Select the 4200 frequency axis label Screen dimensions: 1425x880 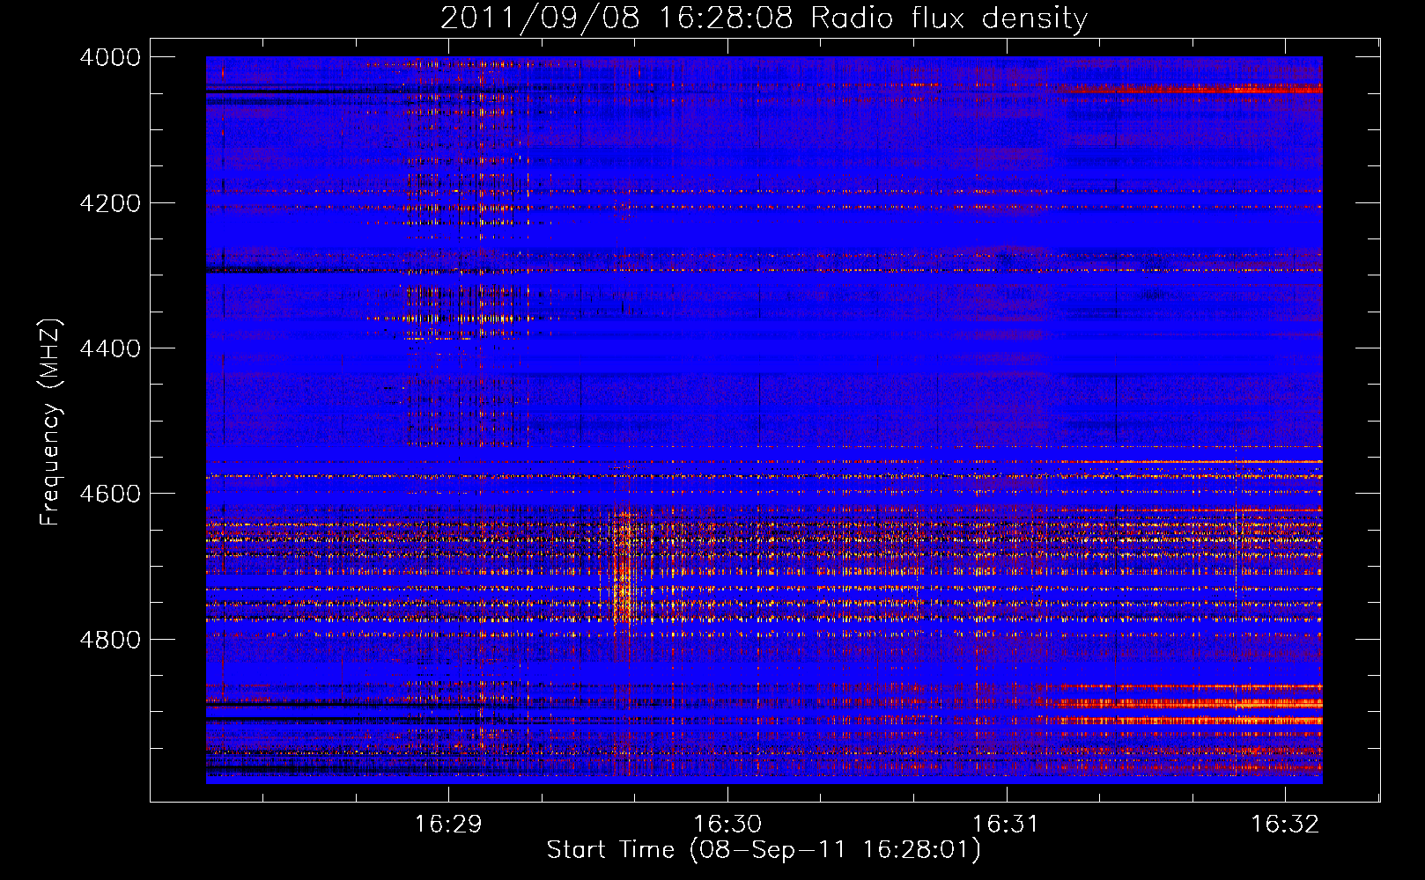click(x=110, y=203)
